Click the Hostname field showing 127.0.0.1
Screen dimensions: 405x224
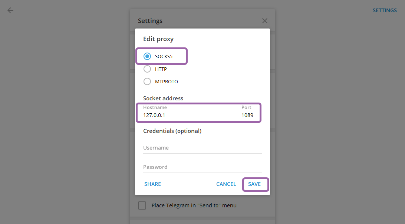pos(185,115)
